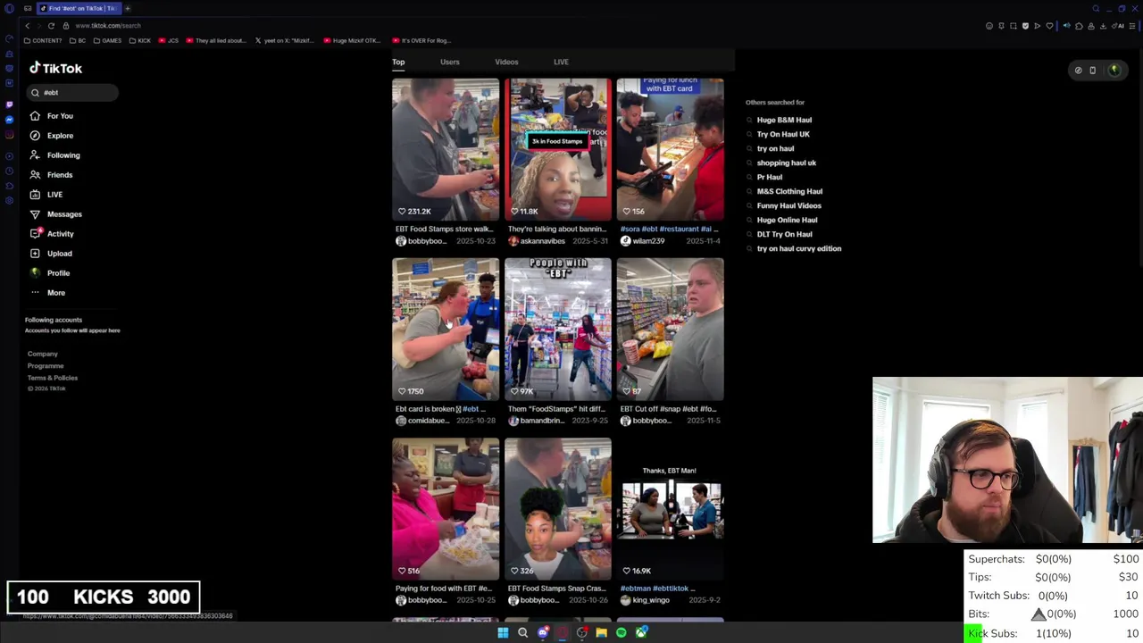1143x643 pixels.
Task: Click the 'Try On Haul UK' suggestion
Action: [783, 134]
